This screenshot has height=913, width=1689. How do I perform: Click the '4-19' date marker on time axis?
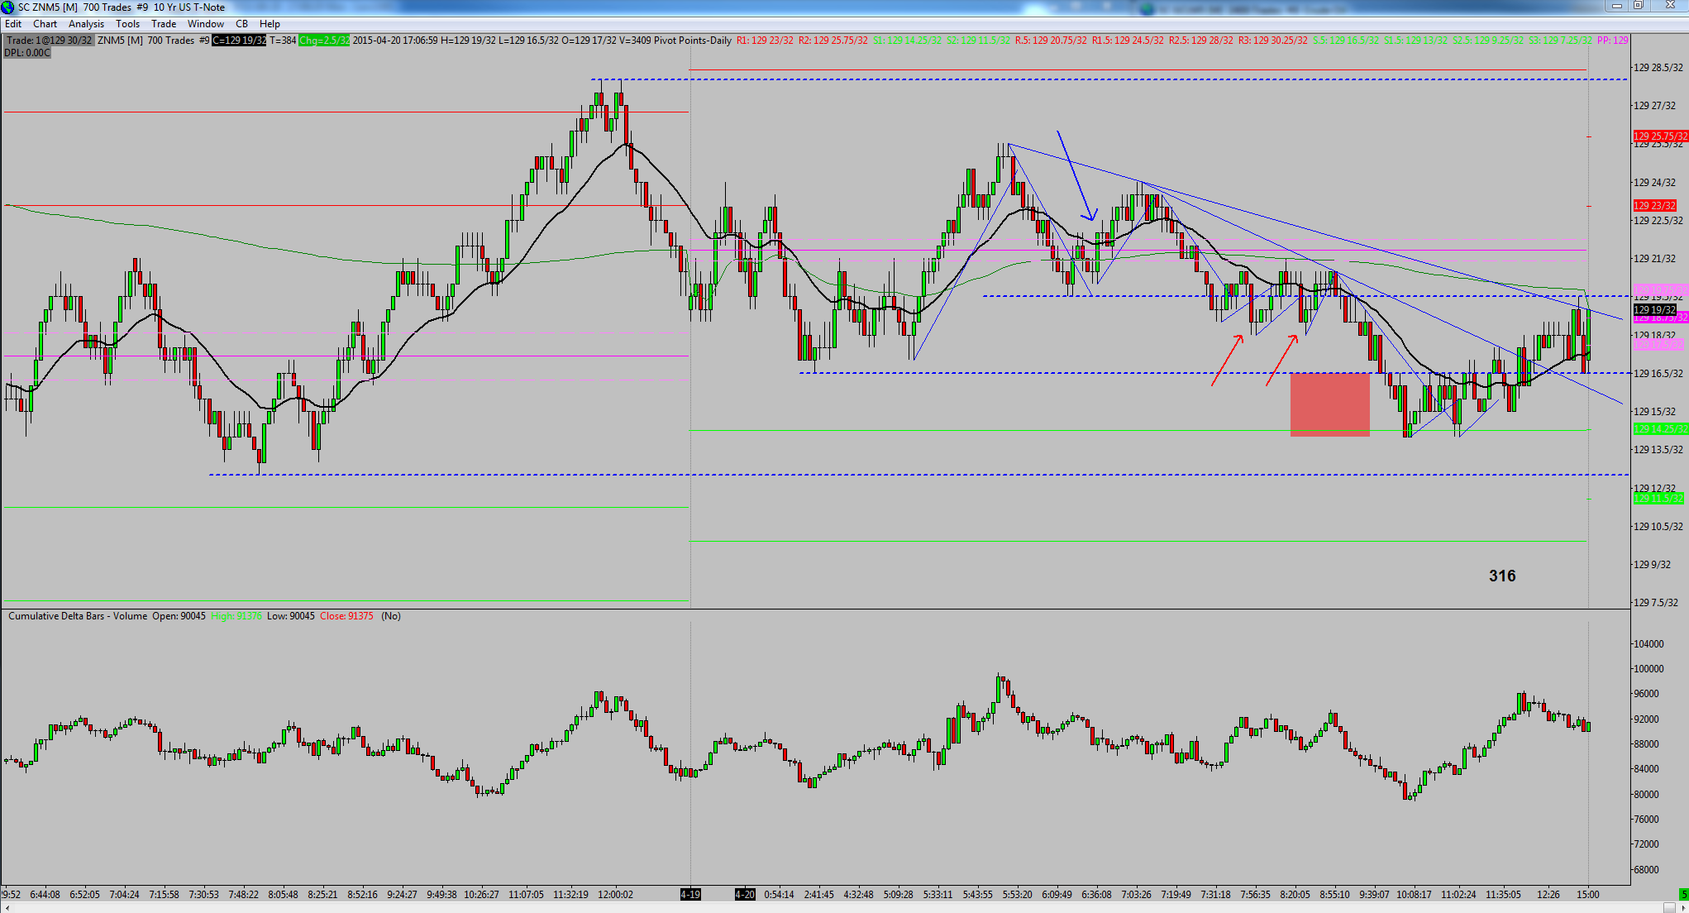690,895
